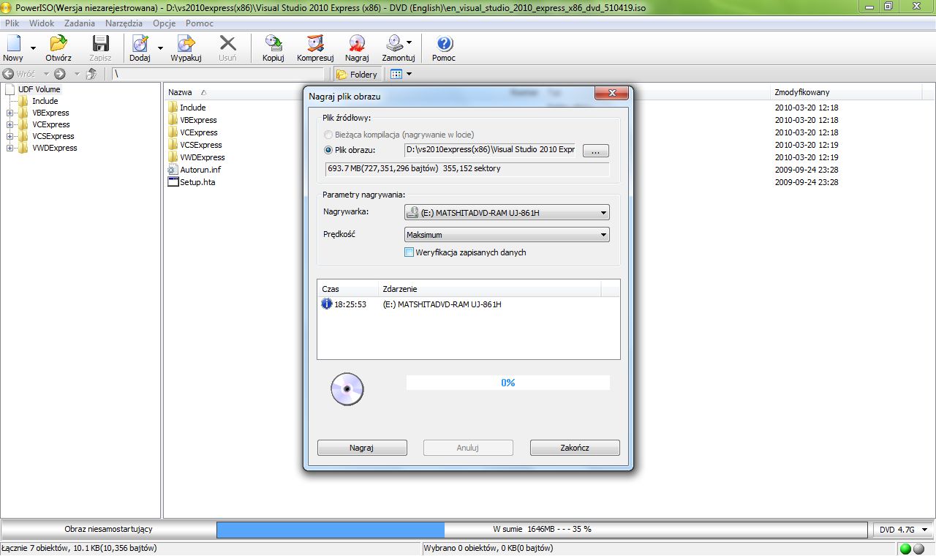Open the dropdown arrow next to Dodaj
This screenshot has height=556, width=936.
coord(160,48)
